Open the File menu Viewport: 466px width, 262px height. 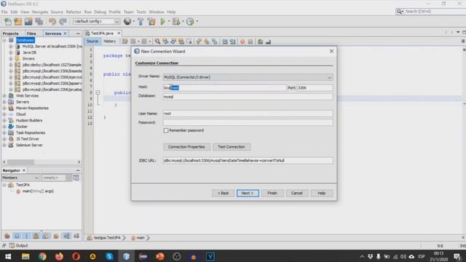[4, 12]
